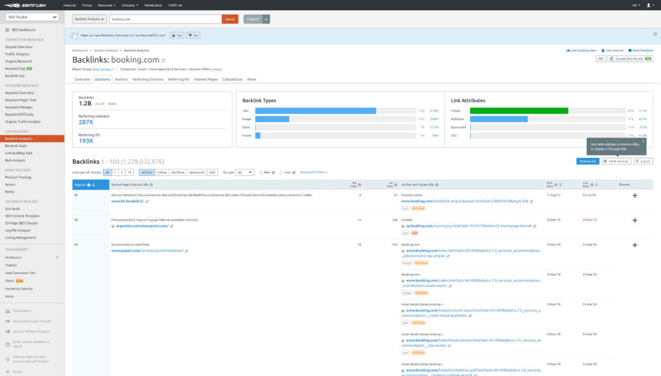The image size is (661, 376).
Task: Select 1 link per ref. domain
Action: point(115,172)
